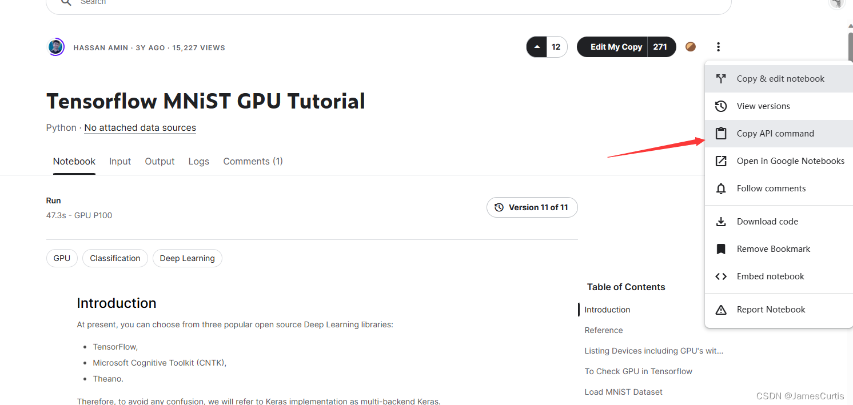The image size is (853, 405).
Task: Click the Deep Learning tag chip
Action: (187, 258)
